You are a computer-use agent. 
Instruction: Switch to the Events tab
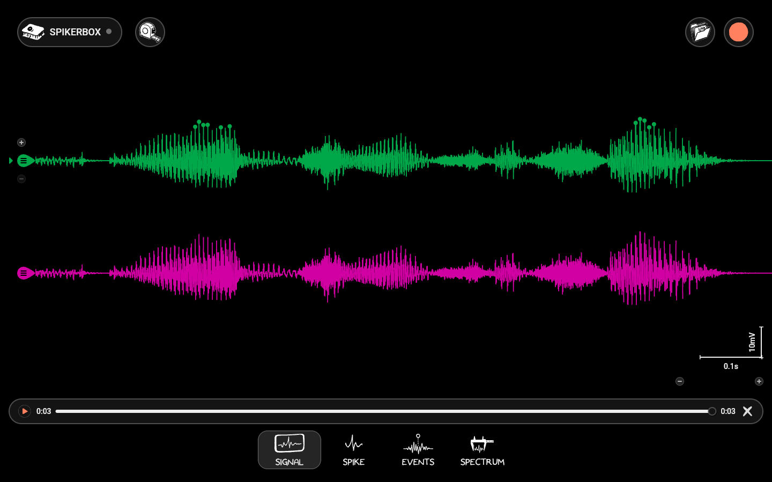[x=418, y=450]
